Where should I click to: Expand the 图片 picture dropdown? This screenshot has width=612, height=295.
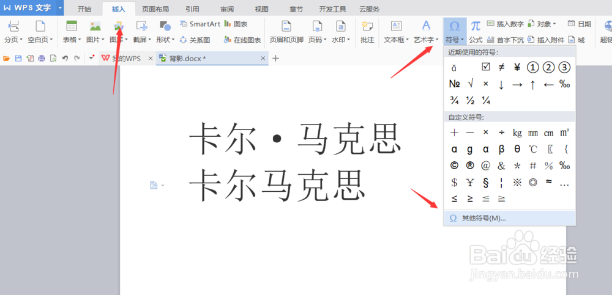(102, 40)
